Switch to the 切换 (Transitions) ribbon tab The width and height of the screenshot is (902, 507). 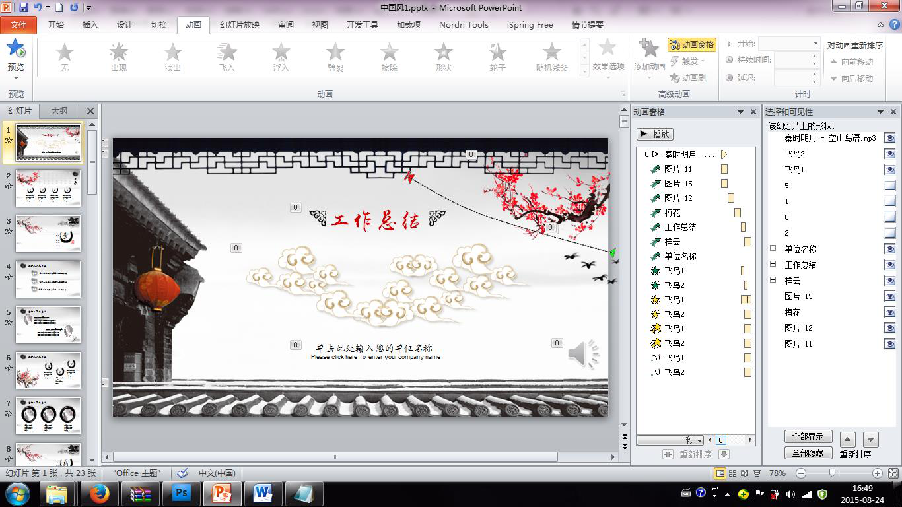[x=159, y=25]
